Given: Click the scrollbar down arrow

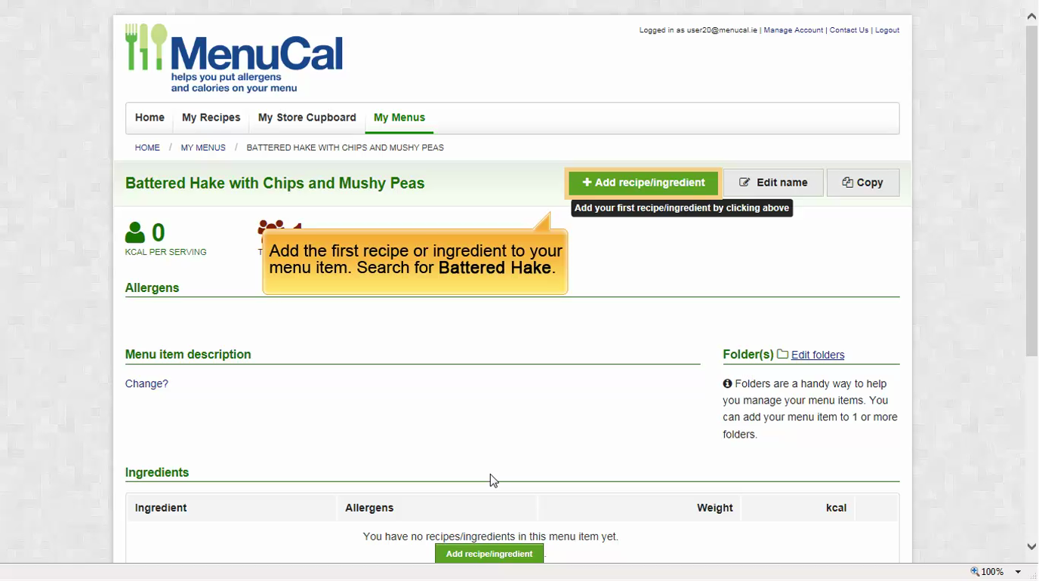Looking at the screenshot, I should [x=1031, y=546].
